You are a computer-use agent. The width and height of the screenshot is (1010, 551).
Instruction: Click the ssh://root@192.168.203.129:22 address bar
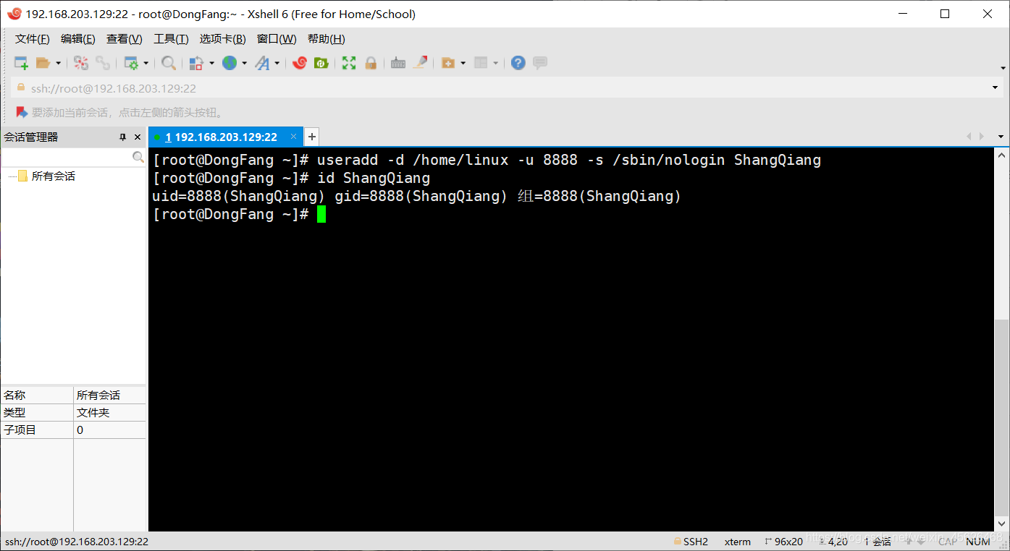500,88
